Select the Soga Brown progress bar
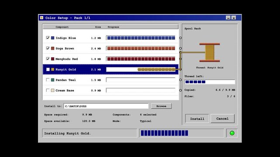 click(141, 48)
